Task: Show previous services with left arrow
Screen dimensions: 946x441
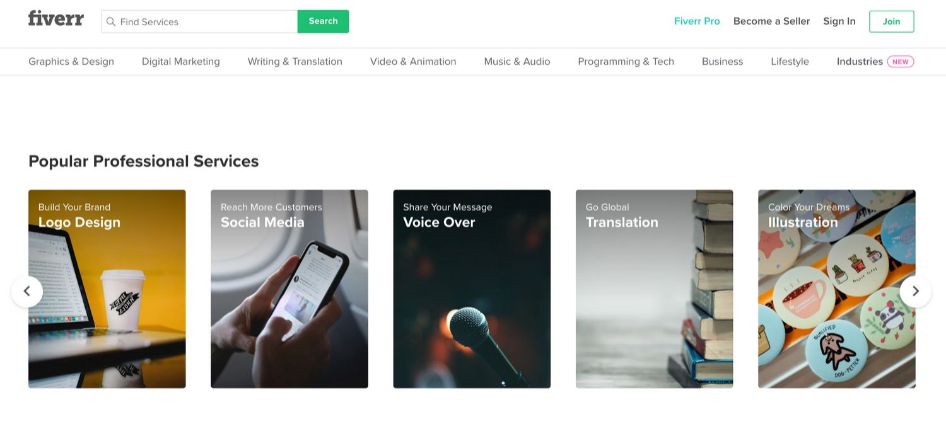Action: [27, 291]
